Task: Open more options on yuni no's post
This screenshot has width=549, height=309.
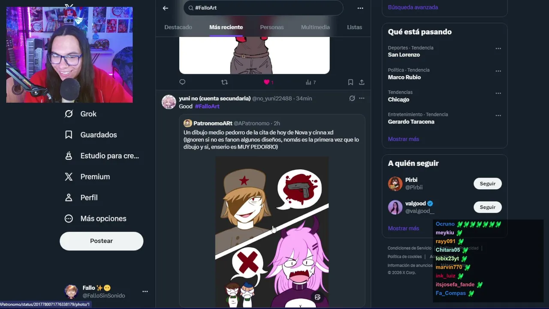Action: tap(362, 98)
